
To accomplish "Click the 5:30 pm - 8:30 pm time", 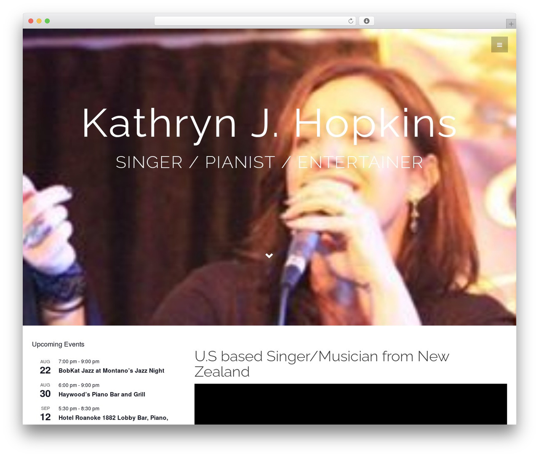I will tap(79, 409).
